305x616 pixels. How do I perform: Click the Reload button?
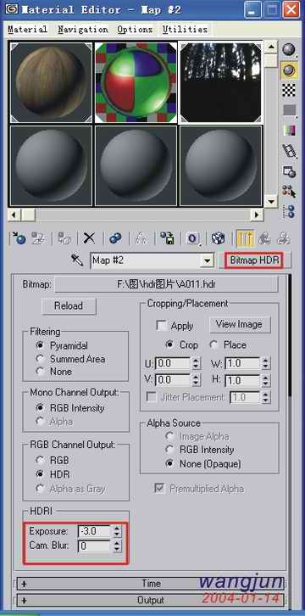[69, 306]
